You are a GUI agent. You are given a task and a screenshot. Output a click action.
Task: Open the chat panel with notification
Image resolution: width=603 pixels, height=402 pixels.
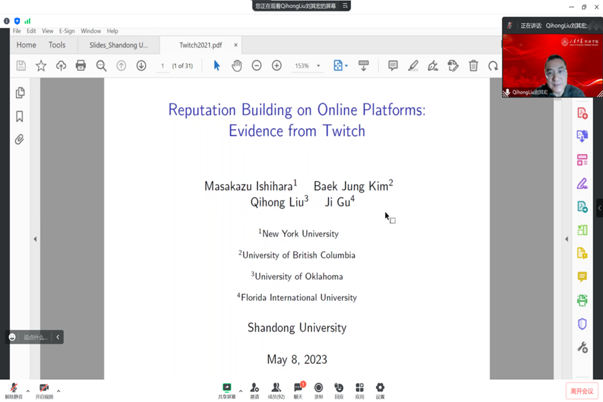298,389
